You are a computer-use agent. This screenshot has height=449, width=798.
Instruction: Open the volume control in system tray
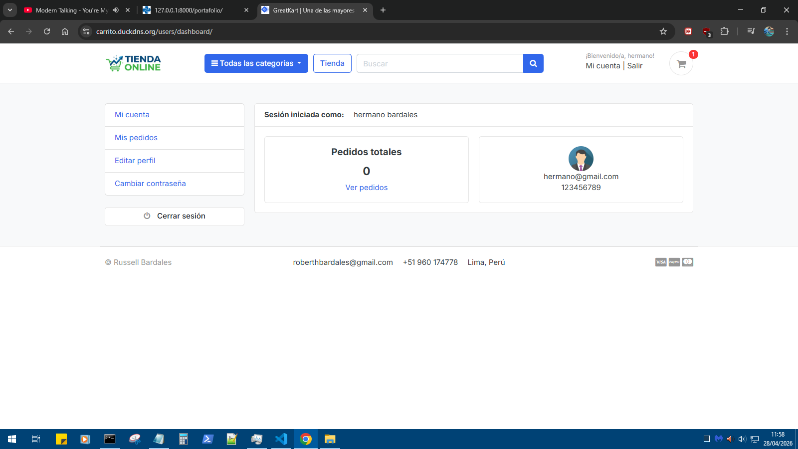(x=742, y=439)
